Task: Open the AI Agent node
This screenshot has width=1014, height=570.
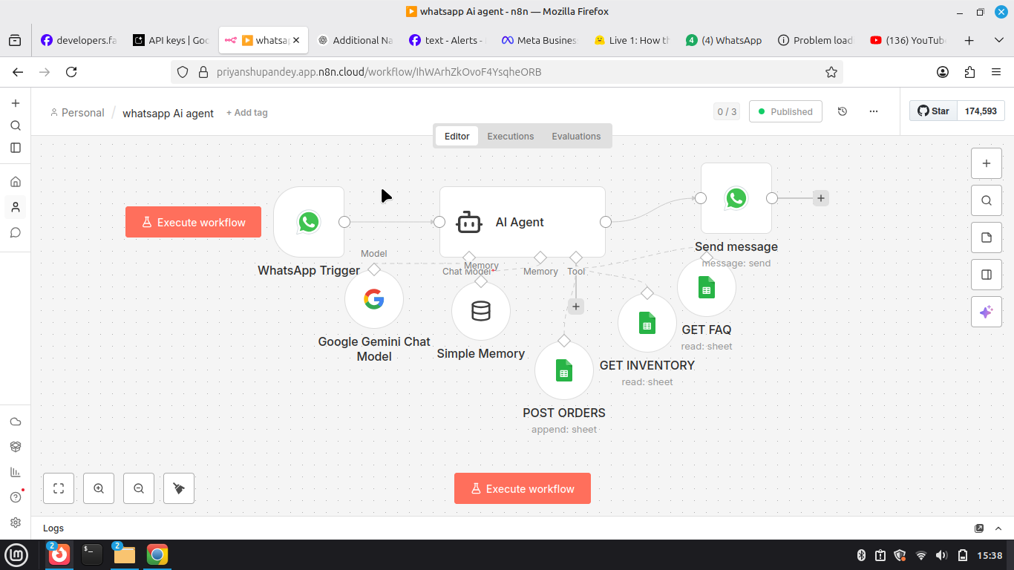Action: [523, 222]
